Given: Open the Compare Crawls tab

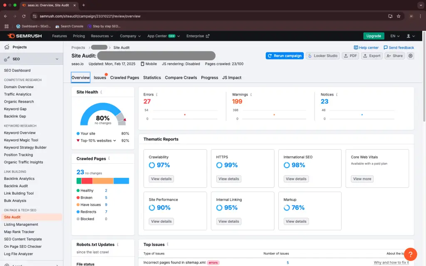Looking at the screenshot, I should coord(181,78).
